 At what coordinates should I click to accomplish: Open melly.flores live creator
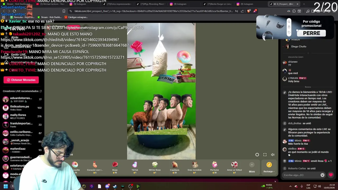pos(22,116)
